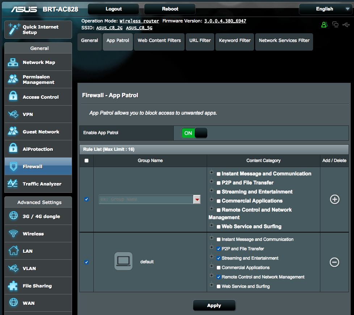354x315 pixels.
Task: Expand Streaming and Entertainment in new rule
Action: tap(211, 190)
